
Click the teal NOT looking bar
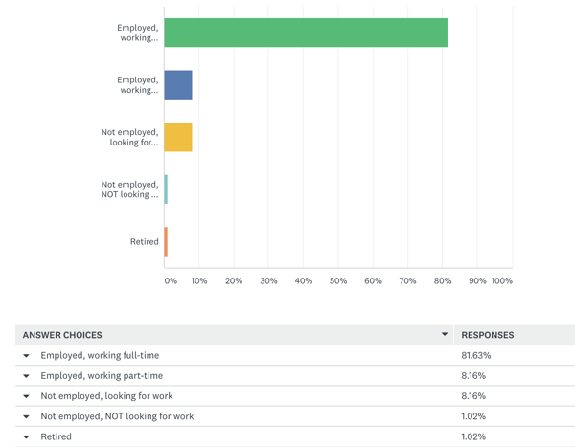point(166,190)
